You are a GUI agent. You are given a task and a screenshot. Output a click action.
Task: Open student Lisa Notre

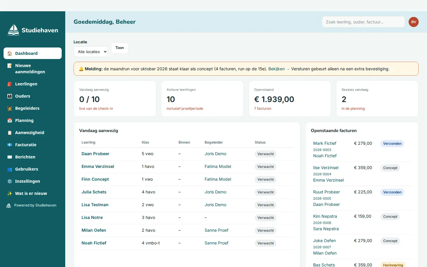tap(92, 217)
